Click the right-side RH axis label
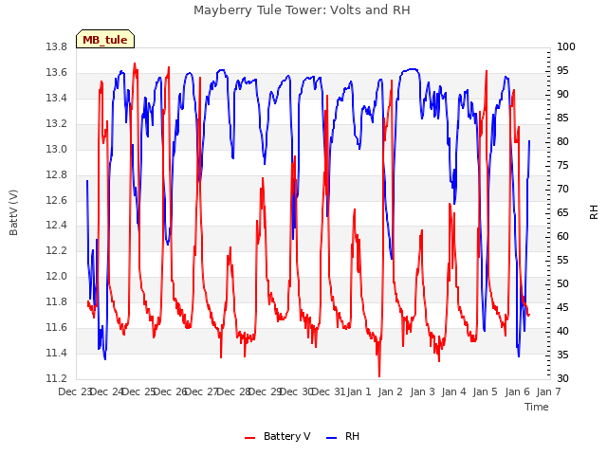This screenshot has height=455, width=607. [x=594, y=212]
